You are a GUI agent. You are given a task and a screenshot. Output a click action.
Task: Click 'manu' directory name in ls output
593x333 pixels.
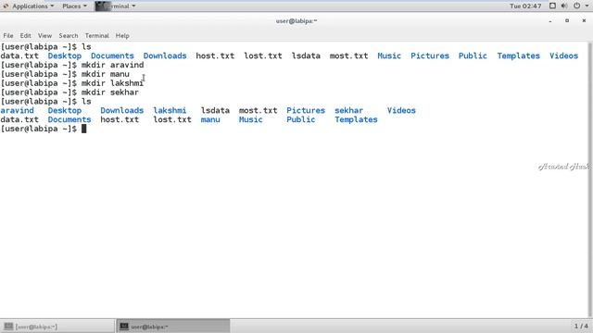pyautogui.click(x=210, y=119)
